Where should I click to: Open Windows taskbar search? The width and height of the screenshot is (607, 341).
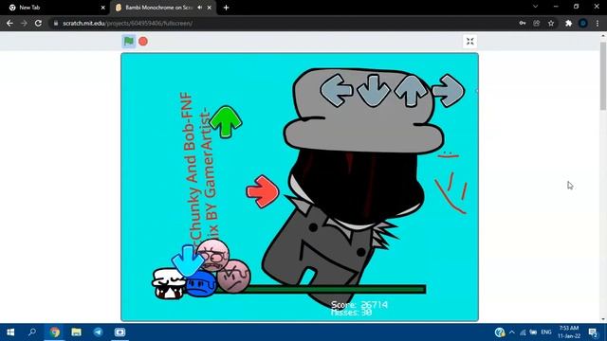tap(32, 332)
